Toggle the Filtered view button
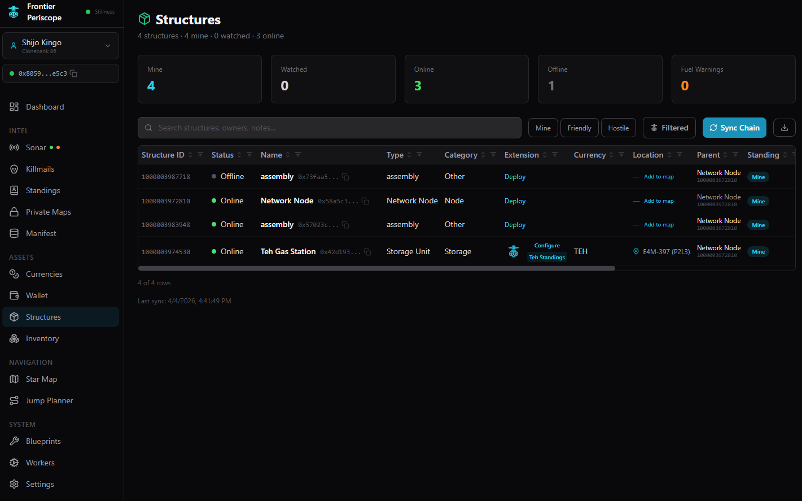The width and height of the screenshot is (802, 501). [x=669, y=128]
